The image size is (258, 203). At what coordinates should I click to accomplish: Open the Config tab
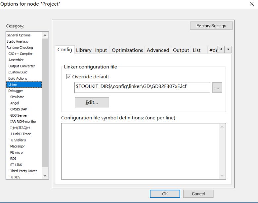65,50
